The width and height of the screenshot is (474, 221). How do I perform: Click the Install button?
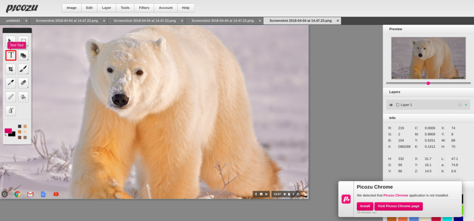pos(365,206)
